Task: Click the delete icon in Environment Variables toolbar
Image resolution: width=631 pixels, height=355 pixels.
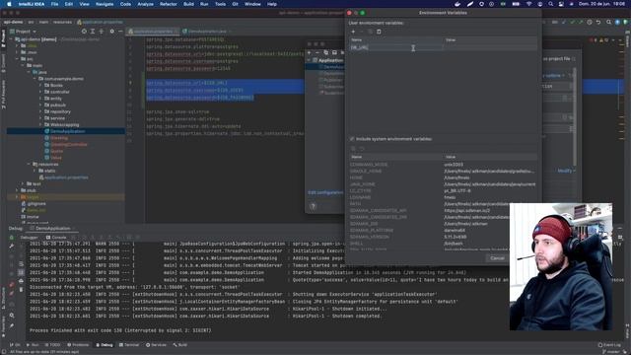Action: [x=379, y=32]
